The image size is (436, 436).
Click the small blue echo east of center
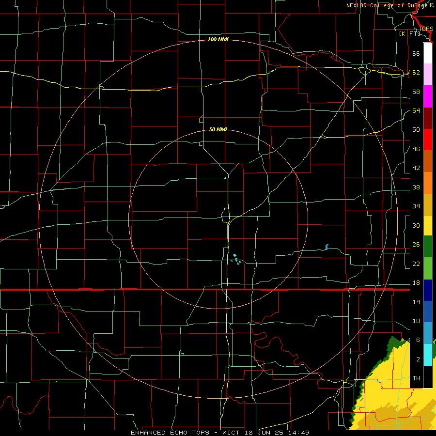click(327, 247)
